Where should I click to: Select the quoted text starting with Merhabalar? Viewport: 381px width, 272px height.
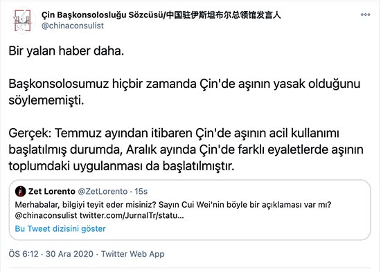173,210
